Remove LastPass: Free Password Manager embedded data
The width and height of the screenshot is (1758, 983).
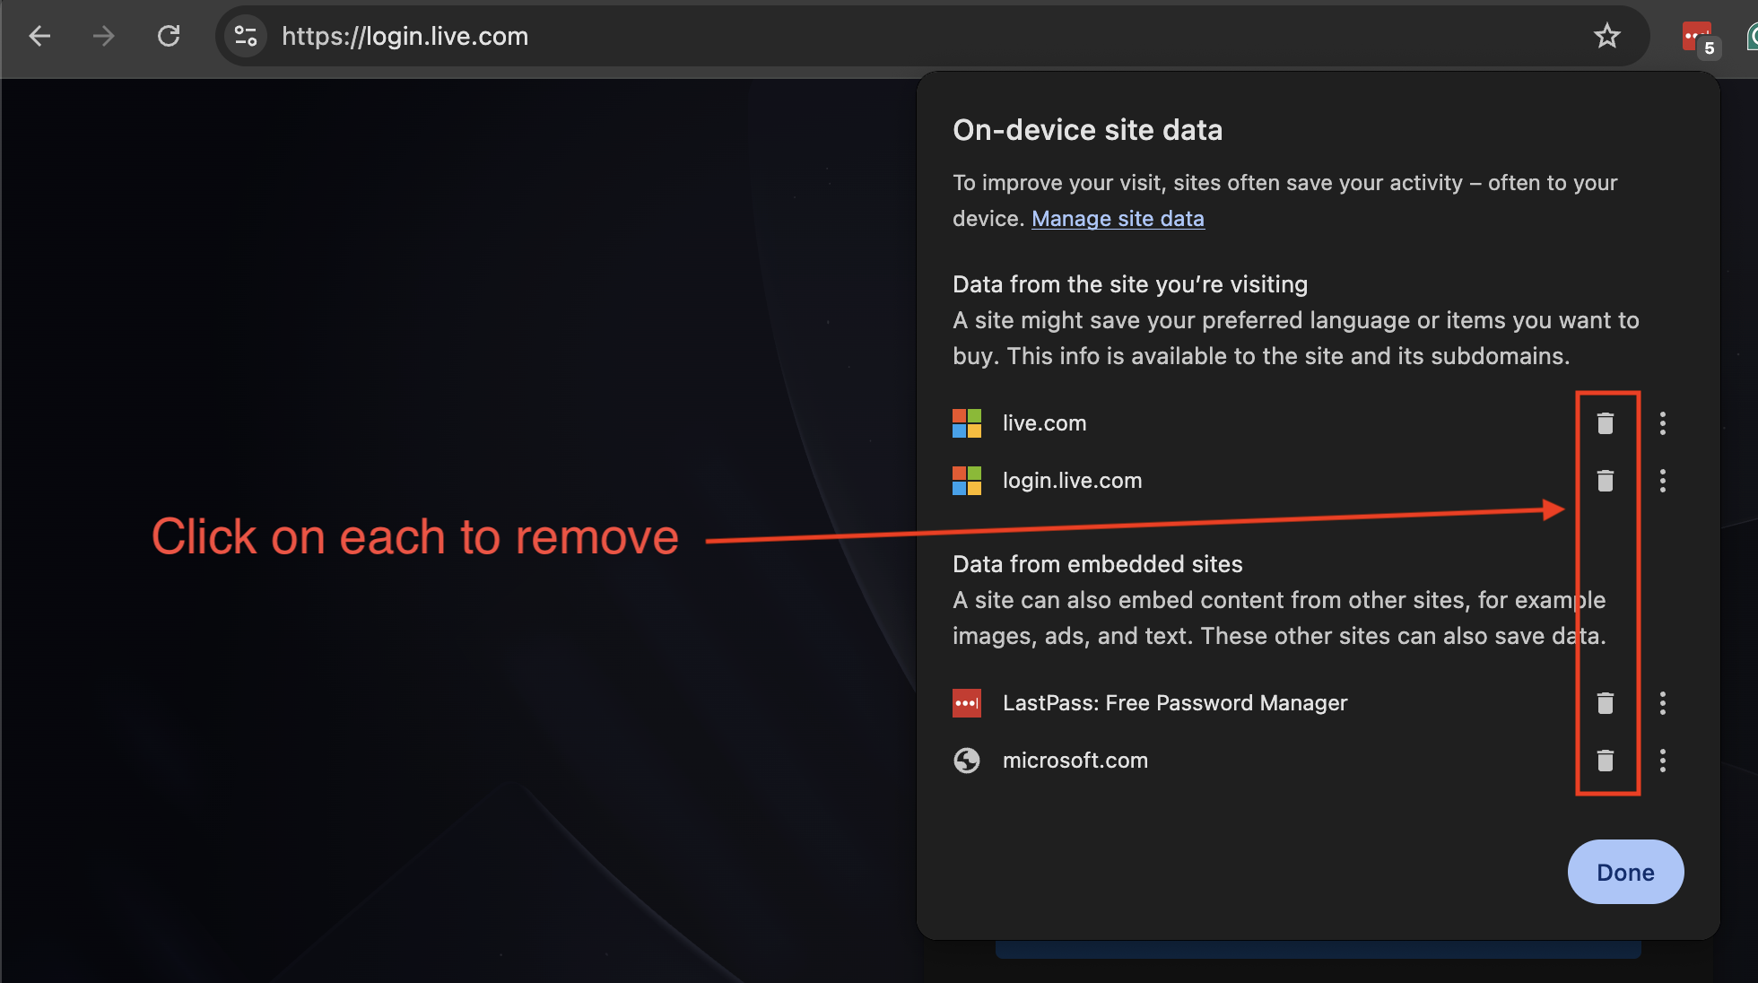(1605, 703)
